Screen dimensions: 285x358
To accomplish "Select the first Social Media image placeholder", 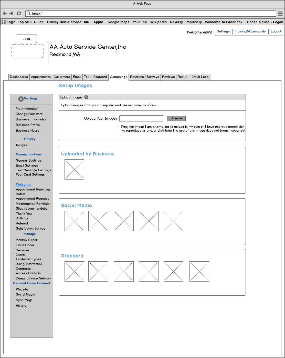I will 74,221.
